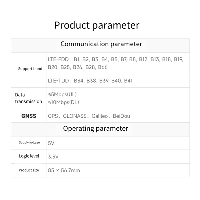Click the "Product parameter" title

click(x=97, y=25)
